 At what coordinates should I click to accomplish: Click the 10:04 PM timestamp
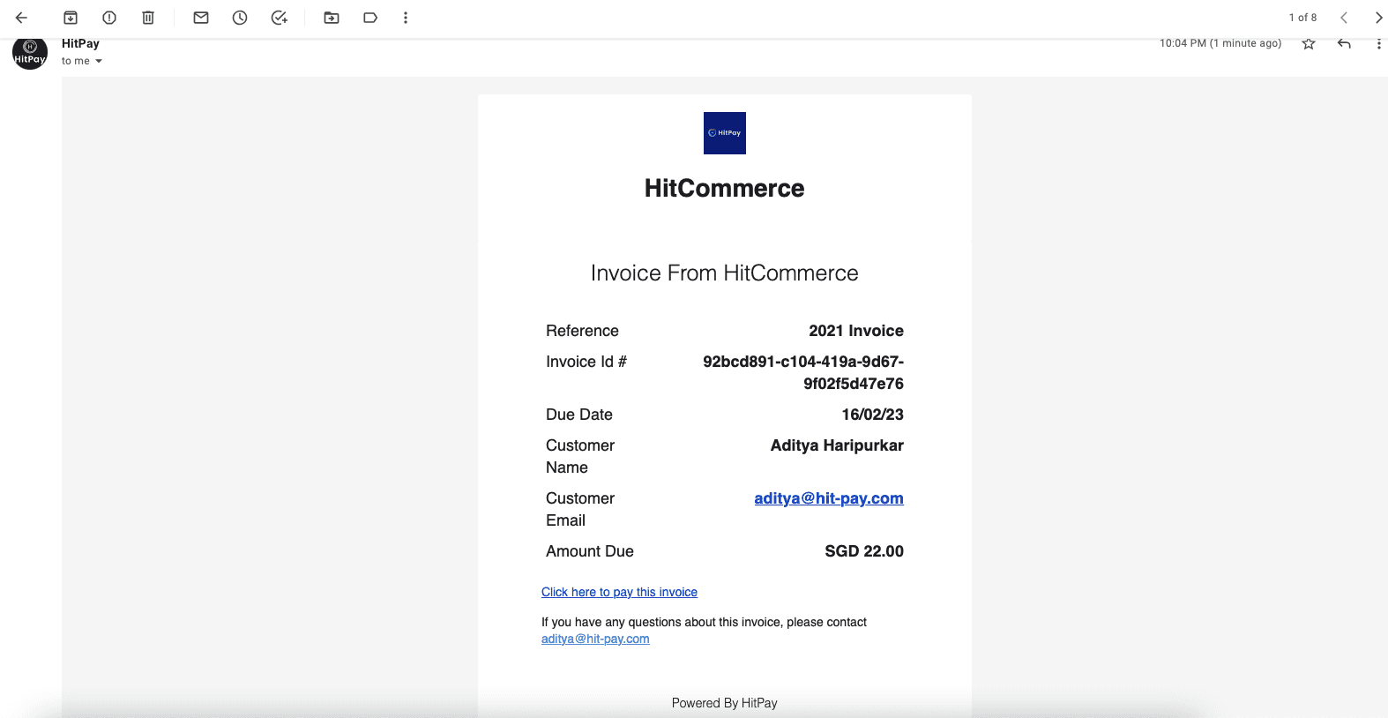pos(1220,43)
